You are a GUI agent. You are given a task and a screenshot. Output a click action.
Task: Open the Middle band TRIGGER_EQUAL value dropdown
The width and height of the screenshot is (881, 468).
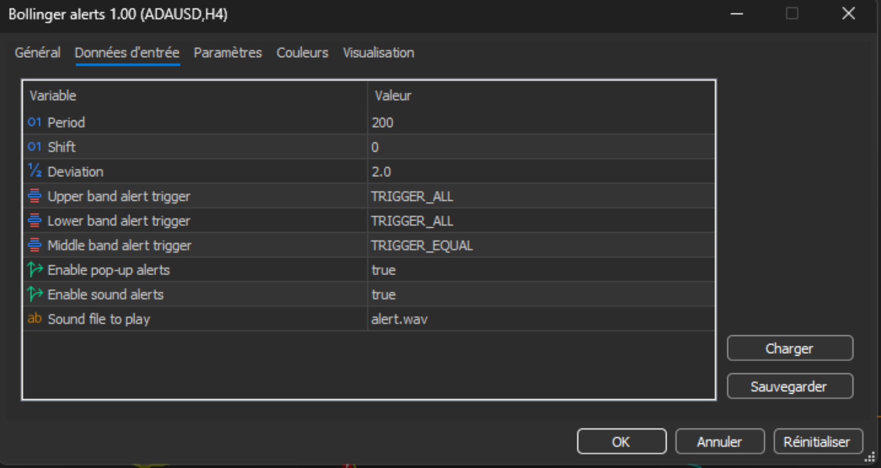[541, 246]
